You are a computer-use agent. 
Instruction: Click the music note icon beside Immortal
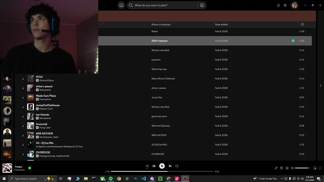(x=23, y=126)
